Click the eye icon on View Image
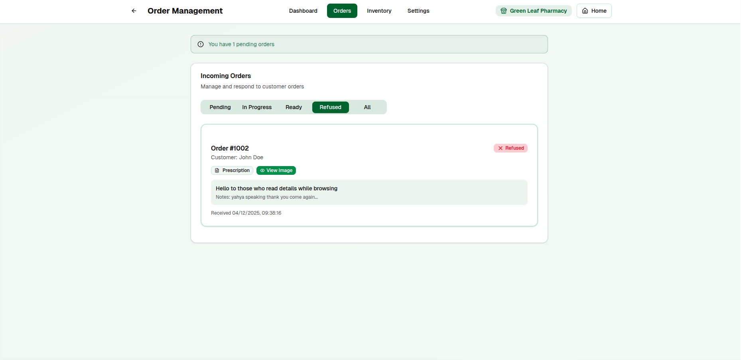 point(262,170)
